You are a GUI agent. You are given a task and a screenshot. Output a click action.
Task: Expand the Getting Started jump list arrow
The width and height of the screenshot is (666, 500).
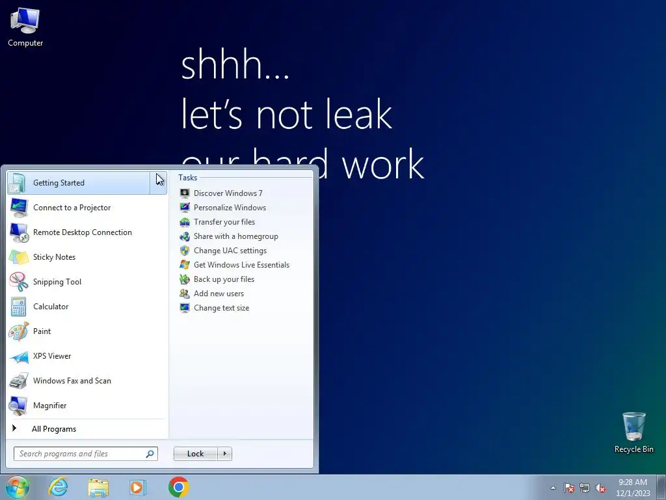(x=159, y=183)
